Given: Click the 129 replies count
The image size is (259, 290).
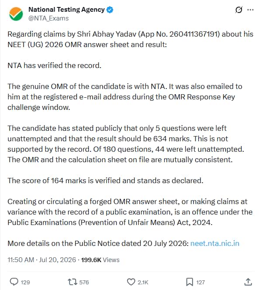Looking at the screenshot, I should pyautogui.click(x=25, y=282).
